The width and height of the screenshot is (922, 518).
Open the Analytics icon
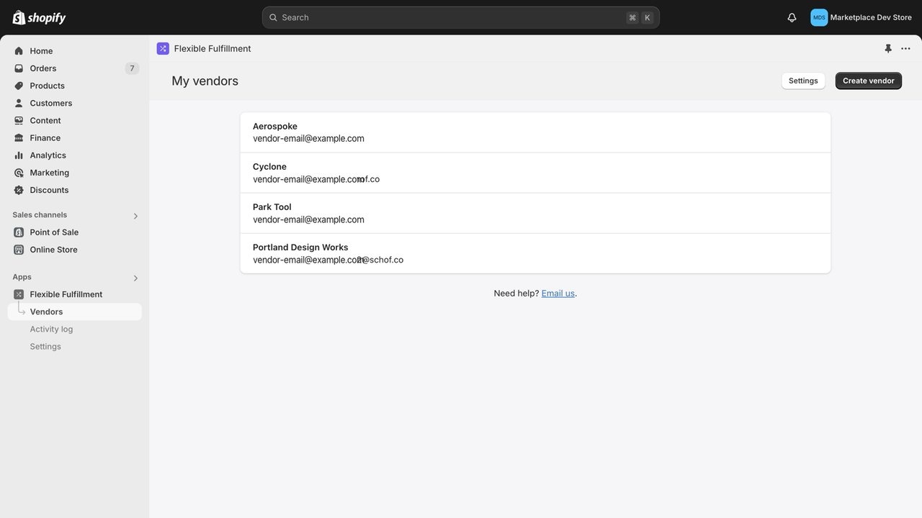click(19, 155)
